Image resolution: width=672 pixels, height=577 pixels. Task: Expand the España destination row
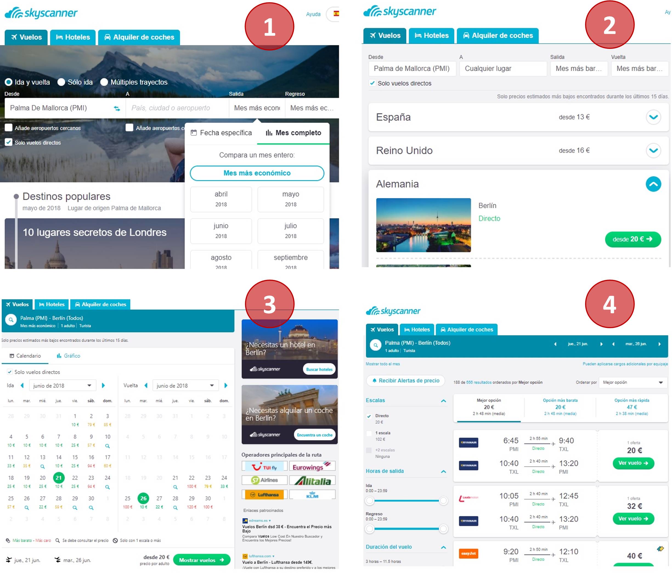click(653, 117)
